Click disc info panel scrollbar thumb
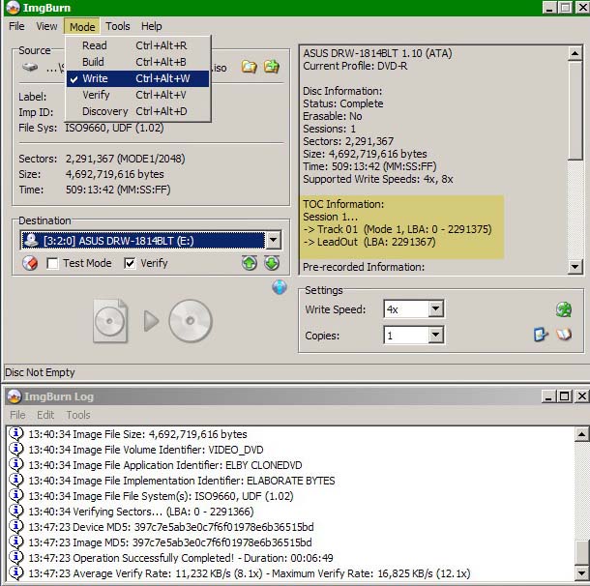 575,110
